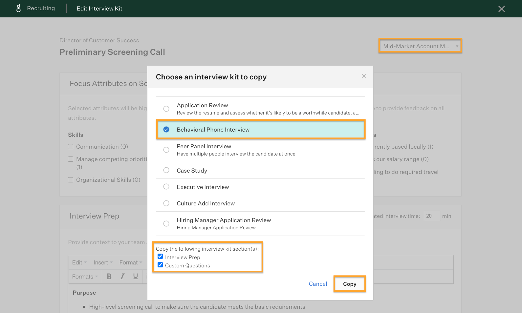Viewport: 522px width, 313px height.
Task: Check Organizational Skills attribute
Action: (71, 180)
